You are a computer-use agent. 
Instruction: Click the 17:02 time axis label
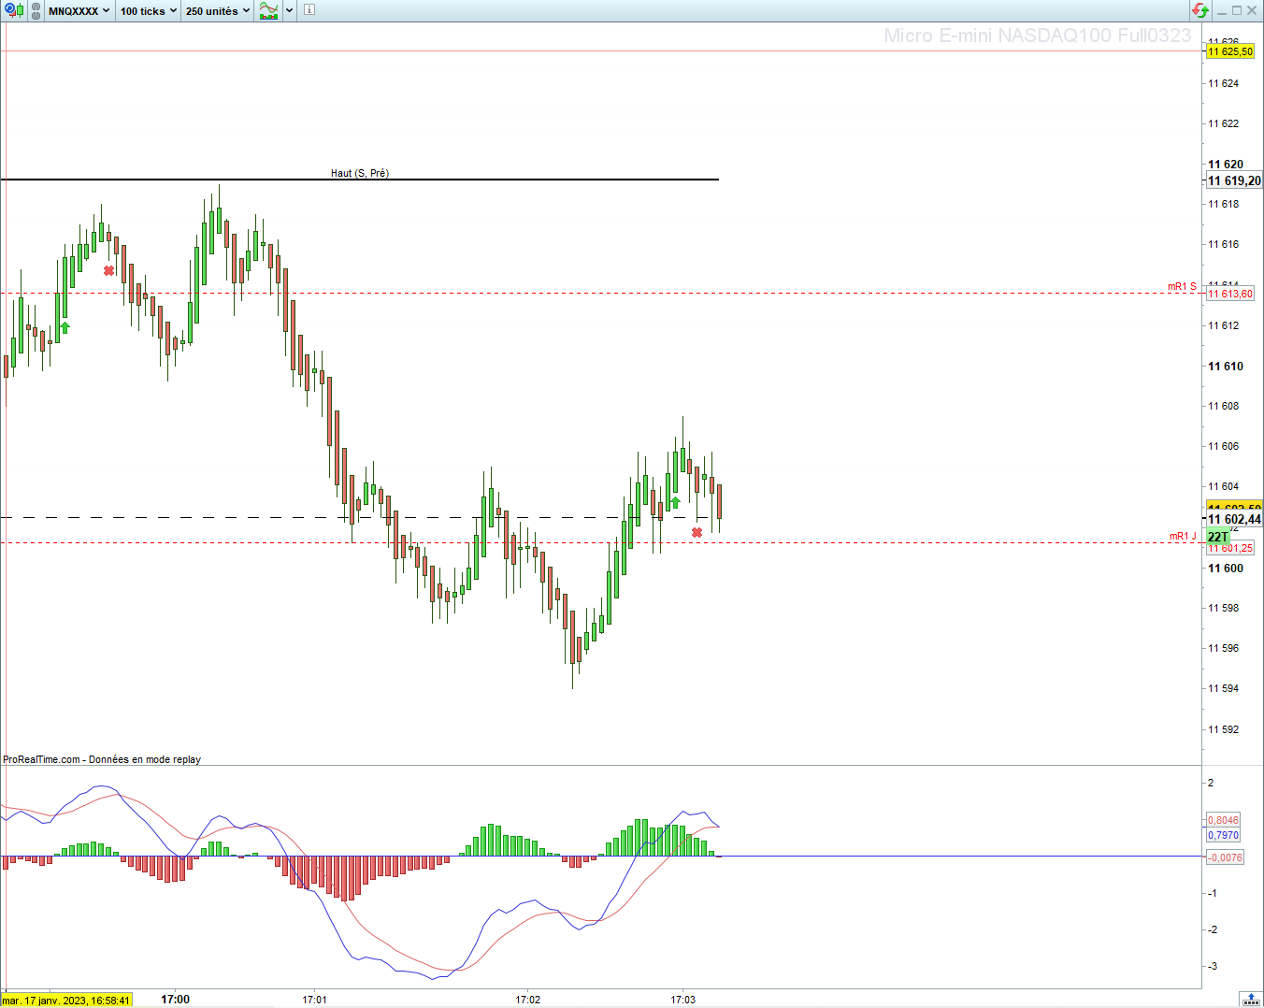click(x=527, y=1000)
